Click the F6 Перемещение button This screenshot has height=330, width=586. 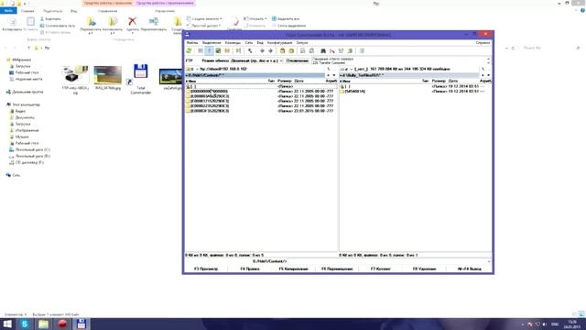point(337,269)
